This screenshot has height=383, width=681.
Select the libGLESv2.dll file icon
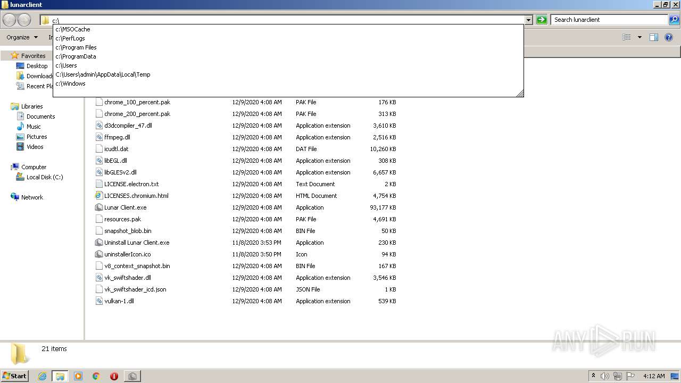[x=99, y=172]
